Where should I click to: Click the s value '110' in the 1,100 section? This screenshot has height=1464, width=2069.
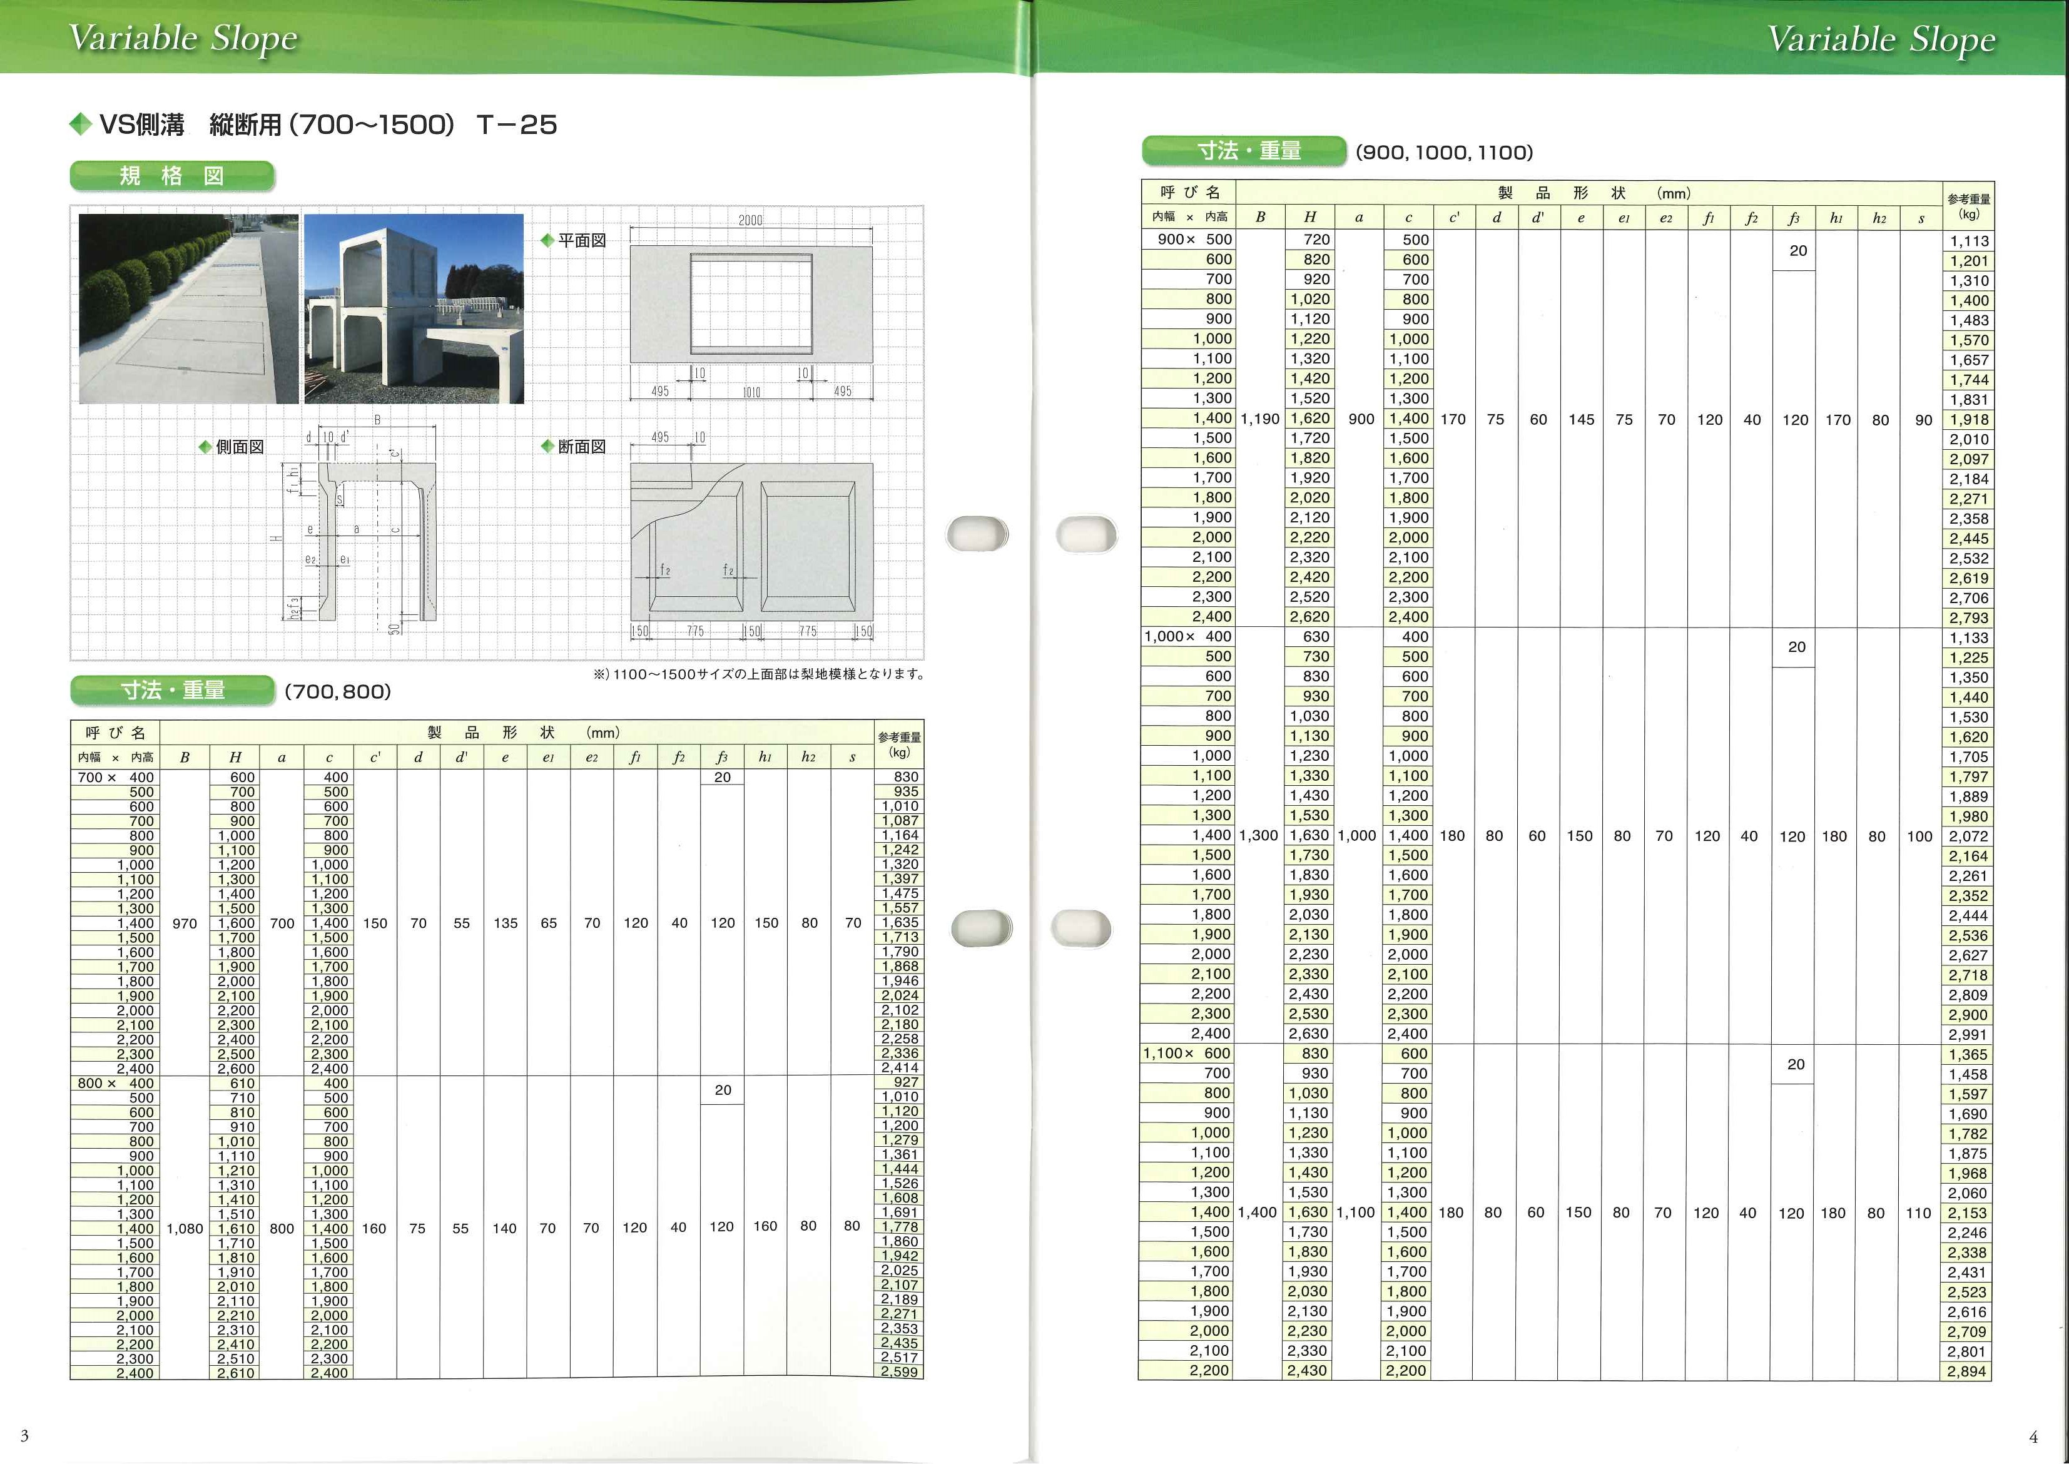[x=1918, y=1213]
